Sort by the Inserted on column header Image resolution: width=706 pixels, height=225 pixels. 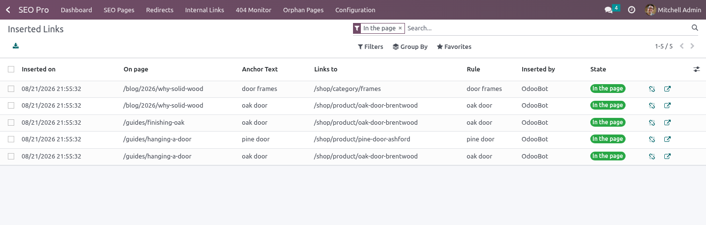pos(39,69)
